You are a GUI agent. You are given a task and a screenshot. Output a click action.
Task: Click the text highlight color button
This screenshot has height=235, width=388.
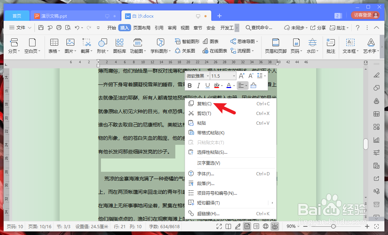217,86
